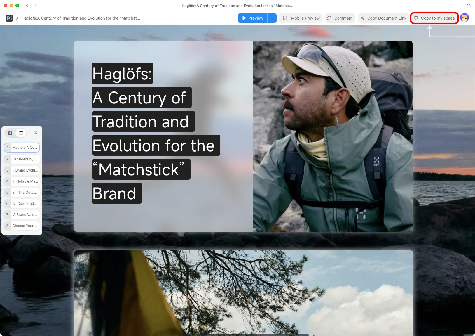Go forward with the right arrow
Screen dimensions: 475x336
click(36, 6)
